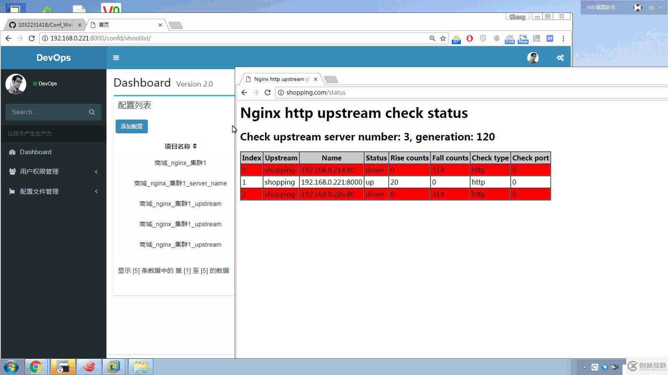This screenshot has height=375, width=668.
Task: Open Chrome from the taskbar
Action: (35, 367)
